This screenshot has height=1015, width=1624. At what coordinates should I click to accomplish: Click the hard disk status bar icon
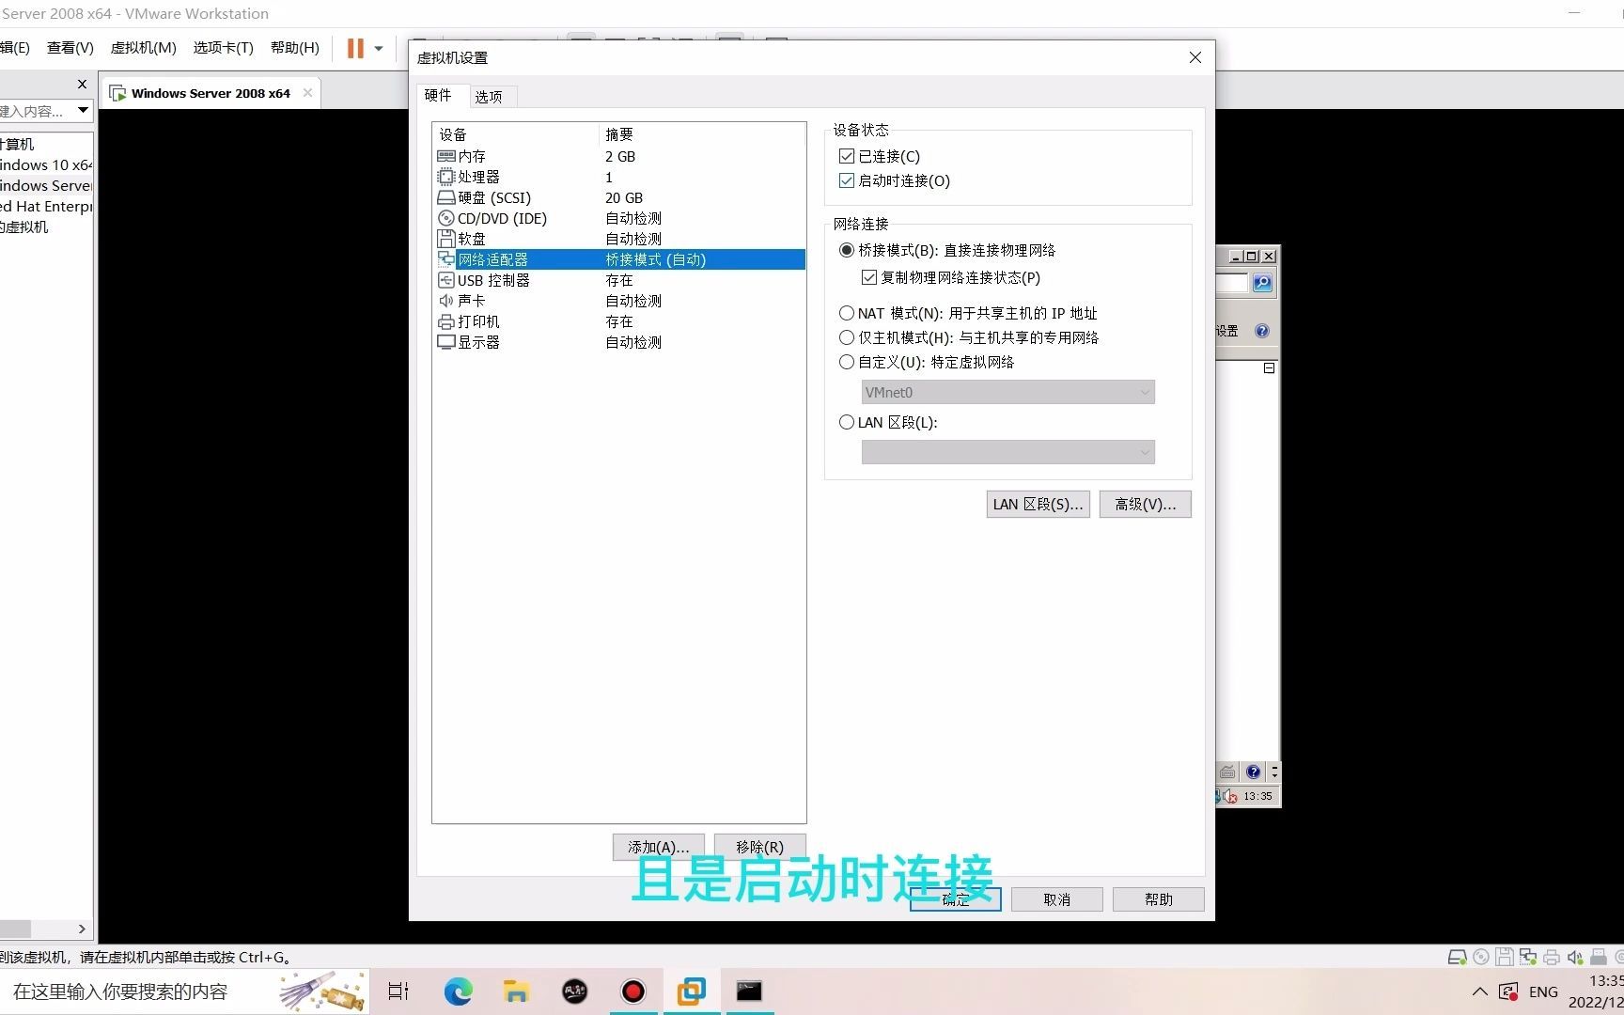tap(1457, 957)
